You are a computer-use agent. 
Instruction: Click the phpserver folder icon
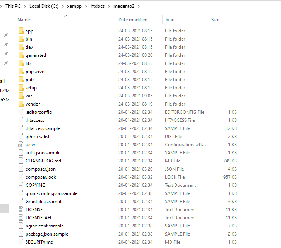[21, 71]
